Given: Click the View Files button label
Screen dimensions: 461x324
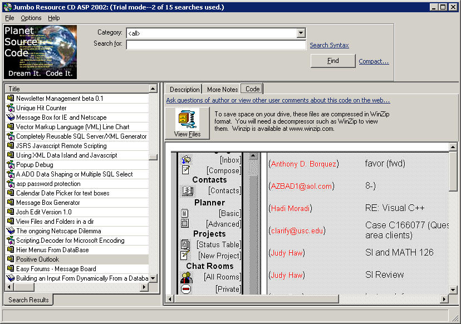Looking at the screenshot, I should [x=187, y=134].
